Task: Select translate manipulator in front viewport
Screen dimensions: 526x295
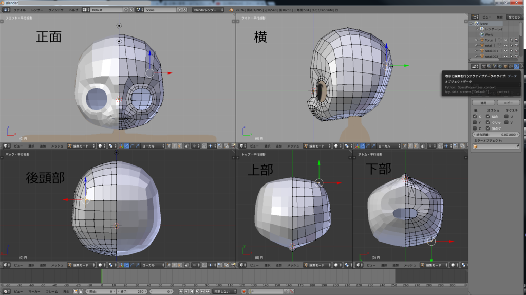Action: pos(127,146)
